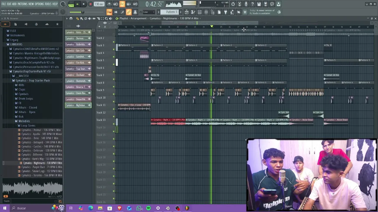
Task: Click the Windows Start button
Action: pos(4,208)
